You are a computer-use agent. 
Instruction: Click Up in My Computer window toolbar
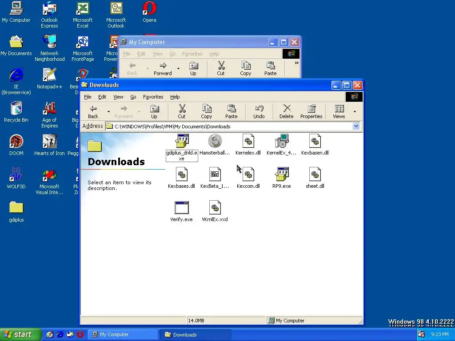[193, 69]
